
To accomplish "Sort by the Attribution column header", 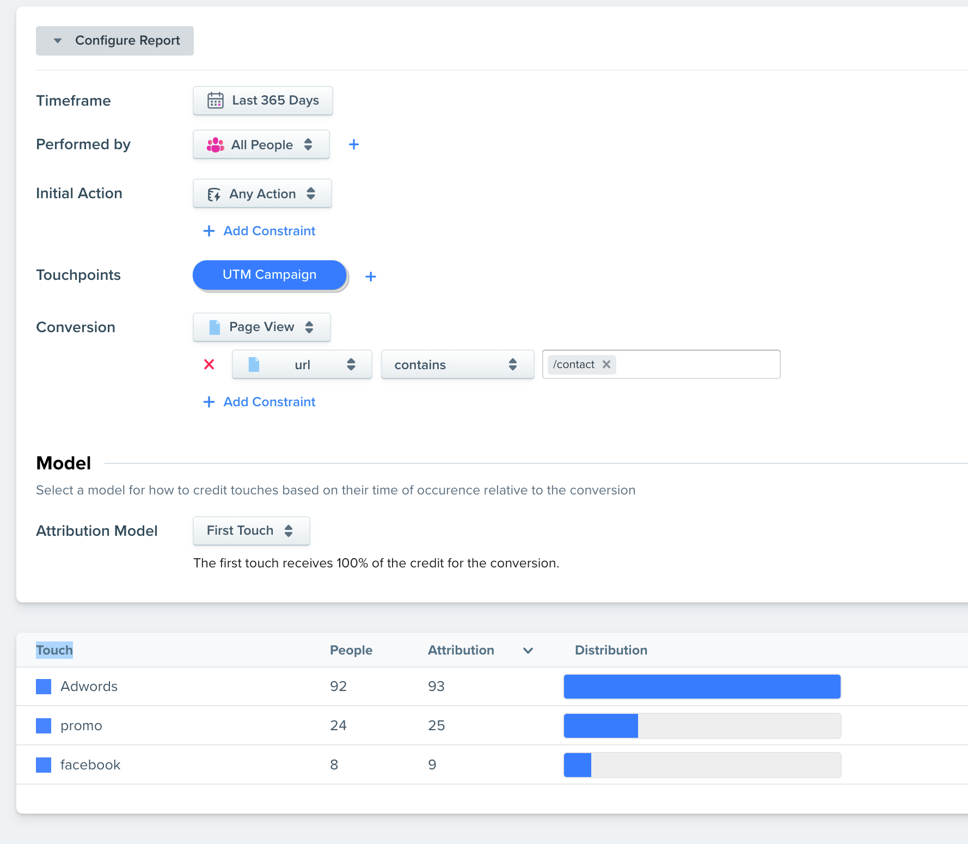I will [461, 650].
